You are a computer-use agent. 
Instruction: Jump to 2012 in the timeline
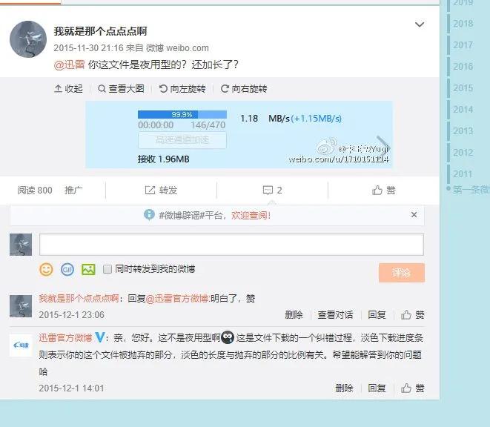463,153
